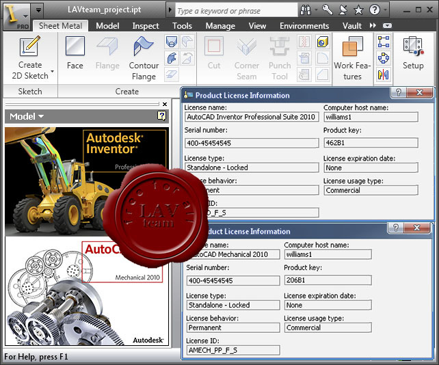Switch to the Inspect tab

[x=146, y=26]
